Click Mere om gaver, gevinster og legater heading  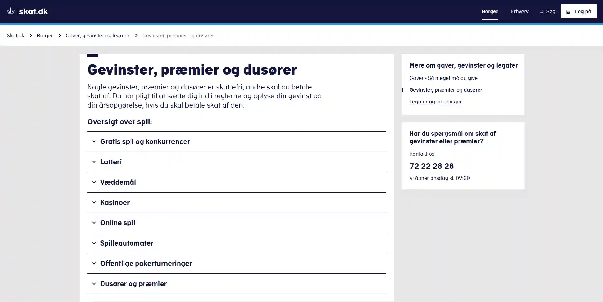pos(463,65)
